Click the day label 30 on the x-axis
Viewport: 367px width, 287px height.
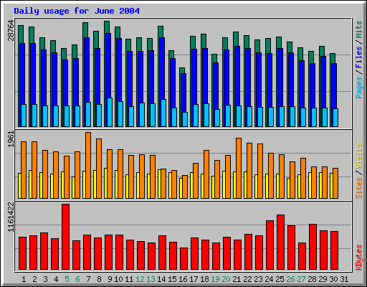click(333, 279)
